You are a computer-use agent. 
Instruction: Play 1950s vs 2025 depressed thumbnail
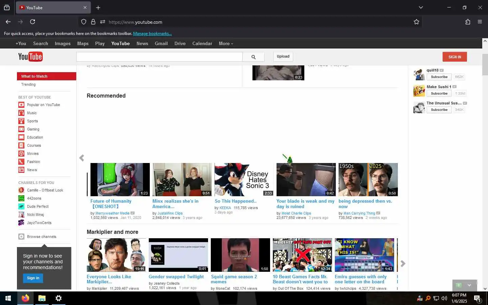[368, 180]
